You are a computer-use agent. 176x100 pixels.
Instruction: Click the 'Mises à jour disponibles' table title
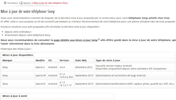18,55
